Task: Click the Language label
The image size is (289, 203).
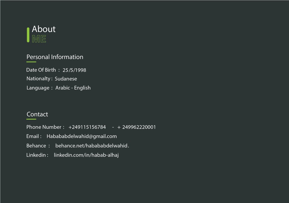Action: pyautogui.click(x=38, y=88)
